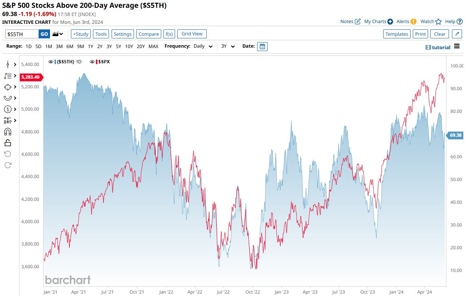Screen dimensions: 468x301
Task: Click the 5,283.40 price marker
Action: [x=31, y=77]
